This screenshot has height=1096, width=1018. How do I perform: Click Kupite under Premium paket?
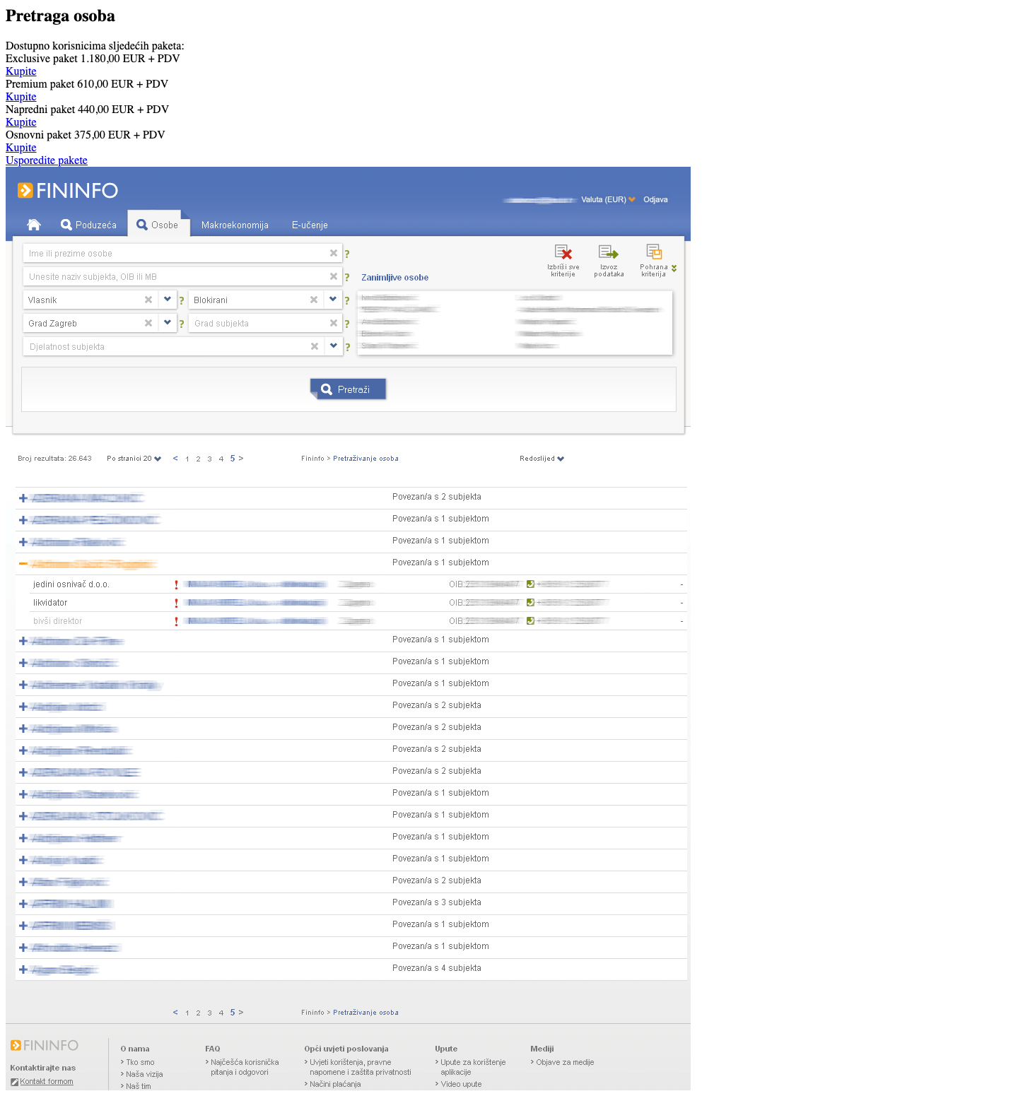coord(21,97)
